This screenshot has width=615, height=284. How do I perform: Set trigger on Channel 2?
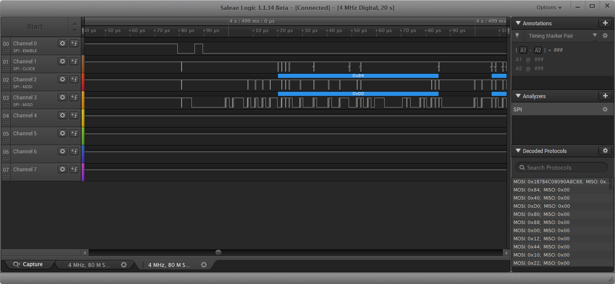coord(74,79)
